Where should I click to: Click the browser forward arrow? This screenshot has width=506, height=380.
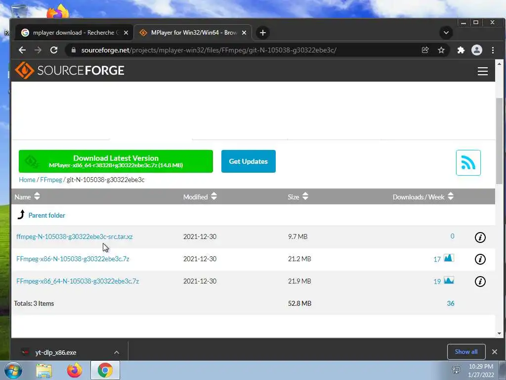38,50
